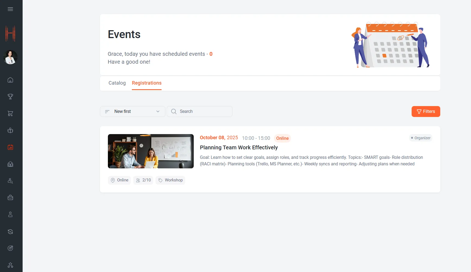Switch to the Catalog tab
The width and height of the screenshot is (471, 272).
(x=117, y=83)
